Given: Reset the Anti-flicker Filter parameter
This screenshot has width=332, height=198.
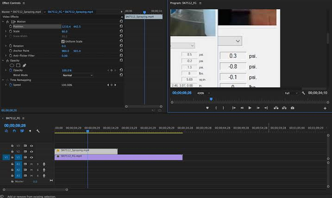Looking at the screenshot, I should point(121,55).
